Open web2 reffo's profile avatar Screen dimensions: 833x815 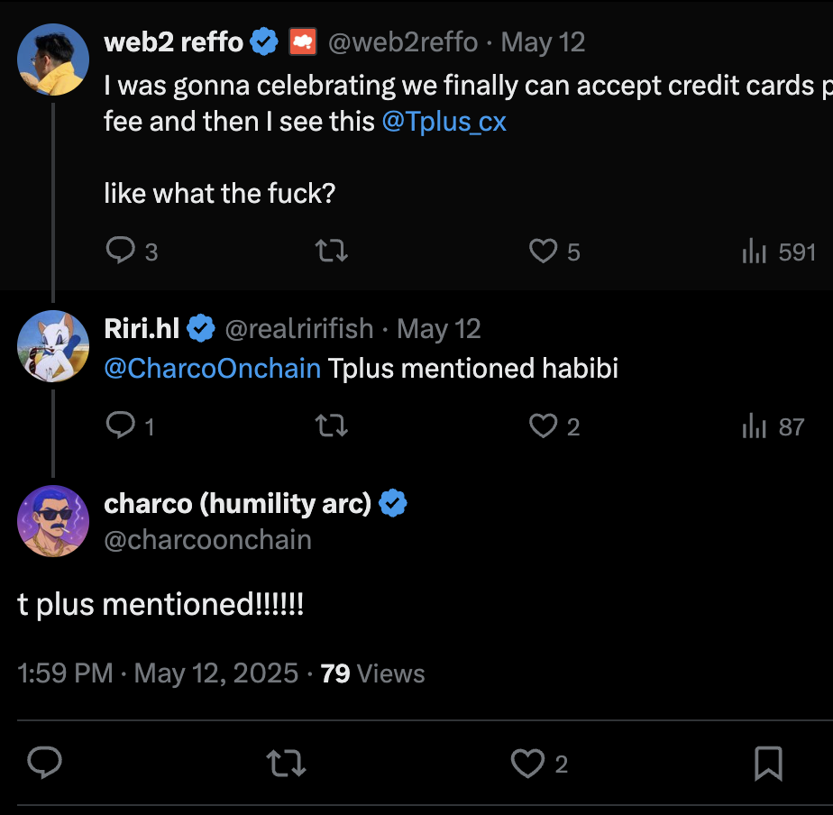point(53,60)
